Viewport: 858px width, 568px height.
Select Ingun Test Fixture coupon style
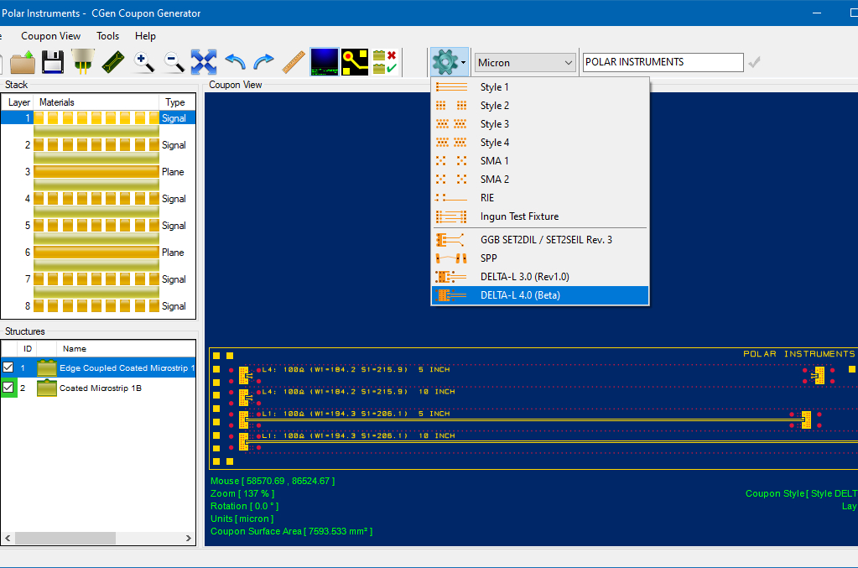[540, 216]
